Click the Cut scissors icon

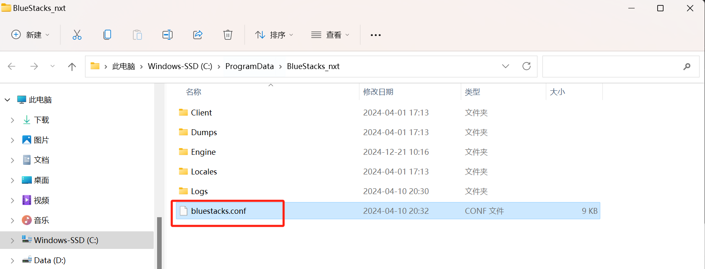point(77,35)
